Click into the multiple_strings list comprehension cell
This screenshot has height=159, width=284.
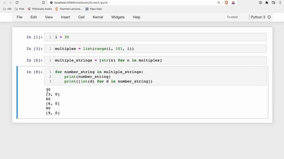[155, 60]
